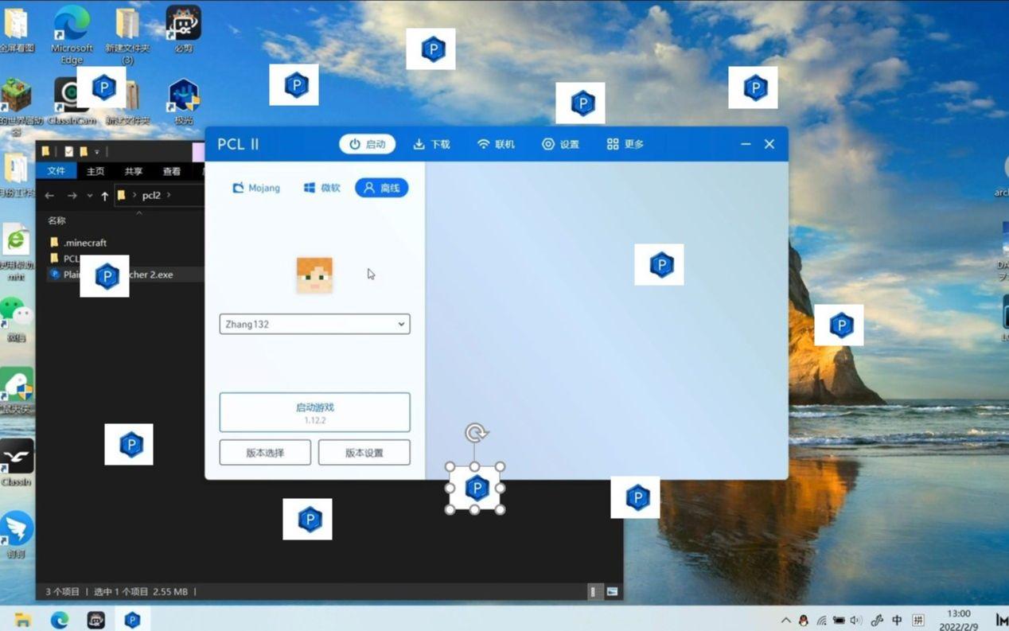This screenshot has height=631, width=1009.
Task: Open the 文件 menu in File Explorer
Action: click(x=56, y=171)
